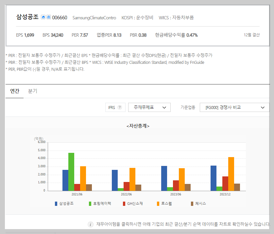
Task: Click the telephone icon beside stock code 006660
Action: point(49,17)
